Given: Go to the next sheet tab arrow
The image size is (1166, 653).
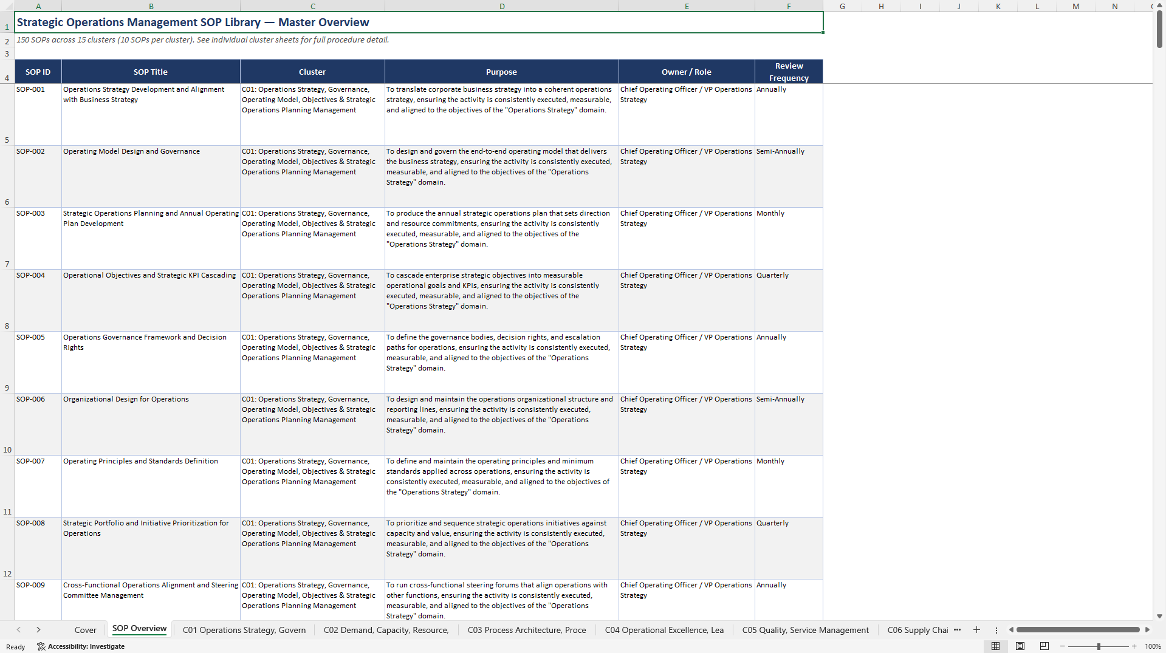Looking at the screenshot, I should pos(38,630).
